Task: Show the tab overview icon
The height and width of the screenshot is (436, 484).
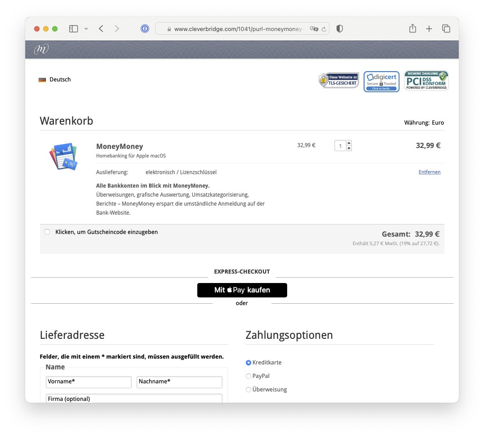Action: (446, 29)
